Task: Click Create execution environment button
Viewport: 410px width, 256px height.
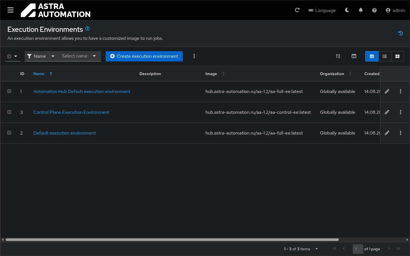Action: (144, 56)
